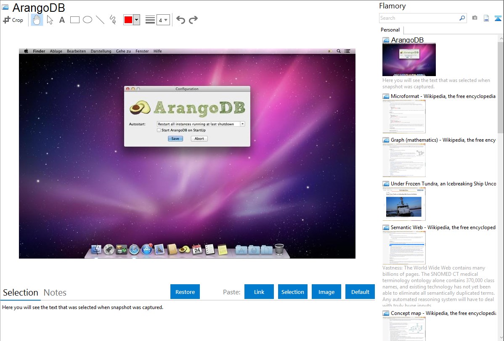Open the Apple menu in the Mac screenshot

point(26,51)
